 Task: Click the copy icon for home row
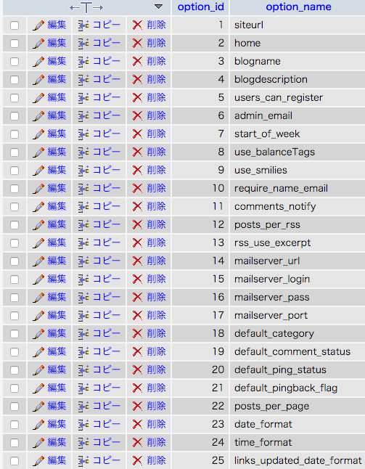[x=83, y=44]
